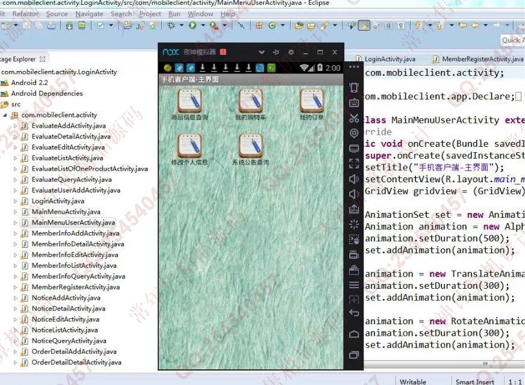Switch to the MemberRegisterActivity.java editor tab
525x385 pixels.
tap(479, 59)
